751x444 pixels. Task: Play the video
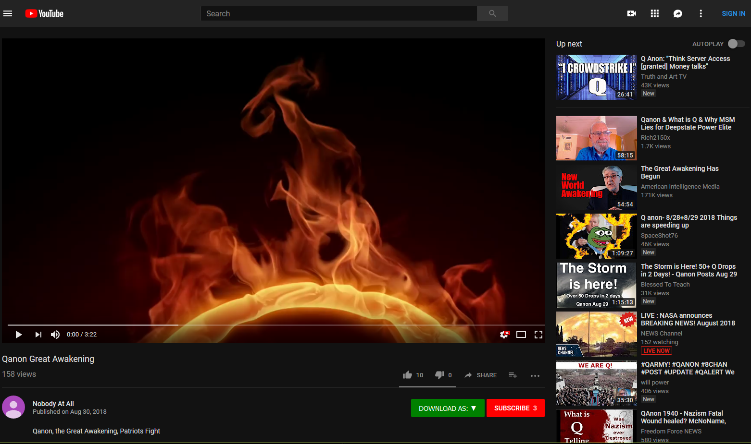coord(18,335)
